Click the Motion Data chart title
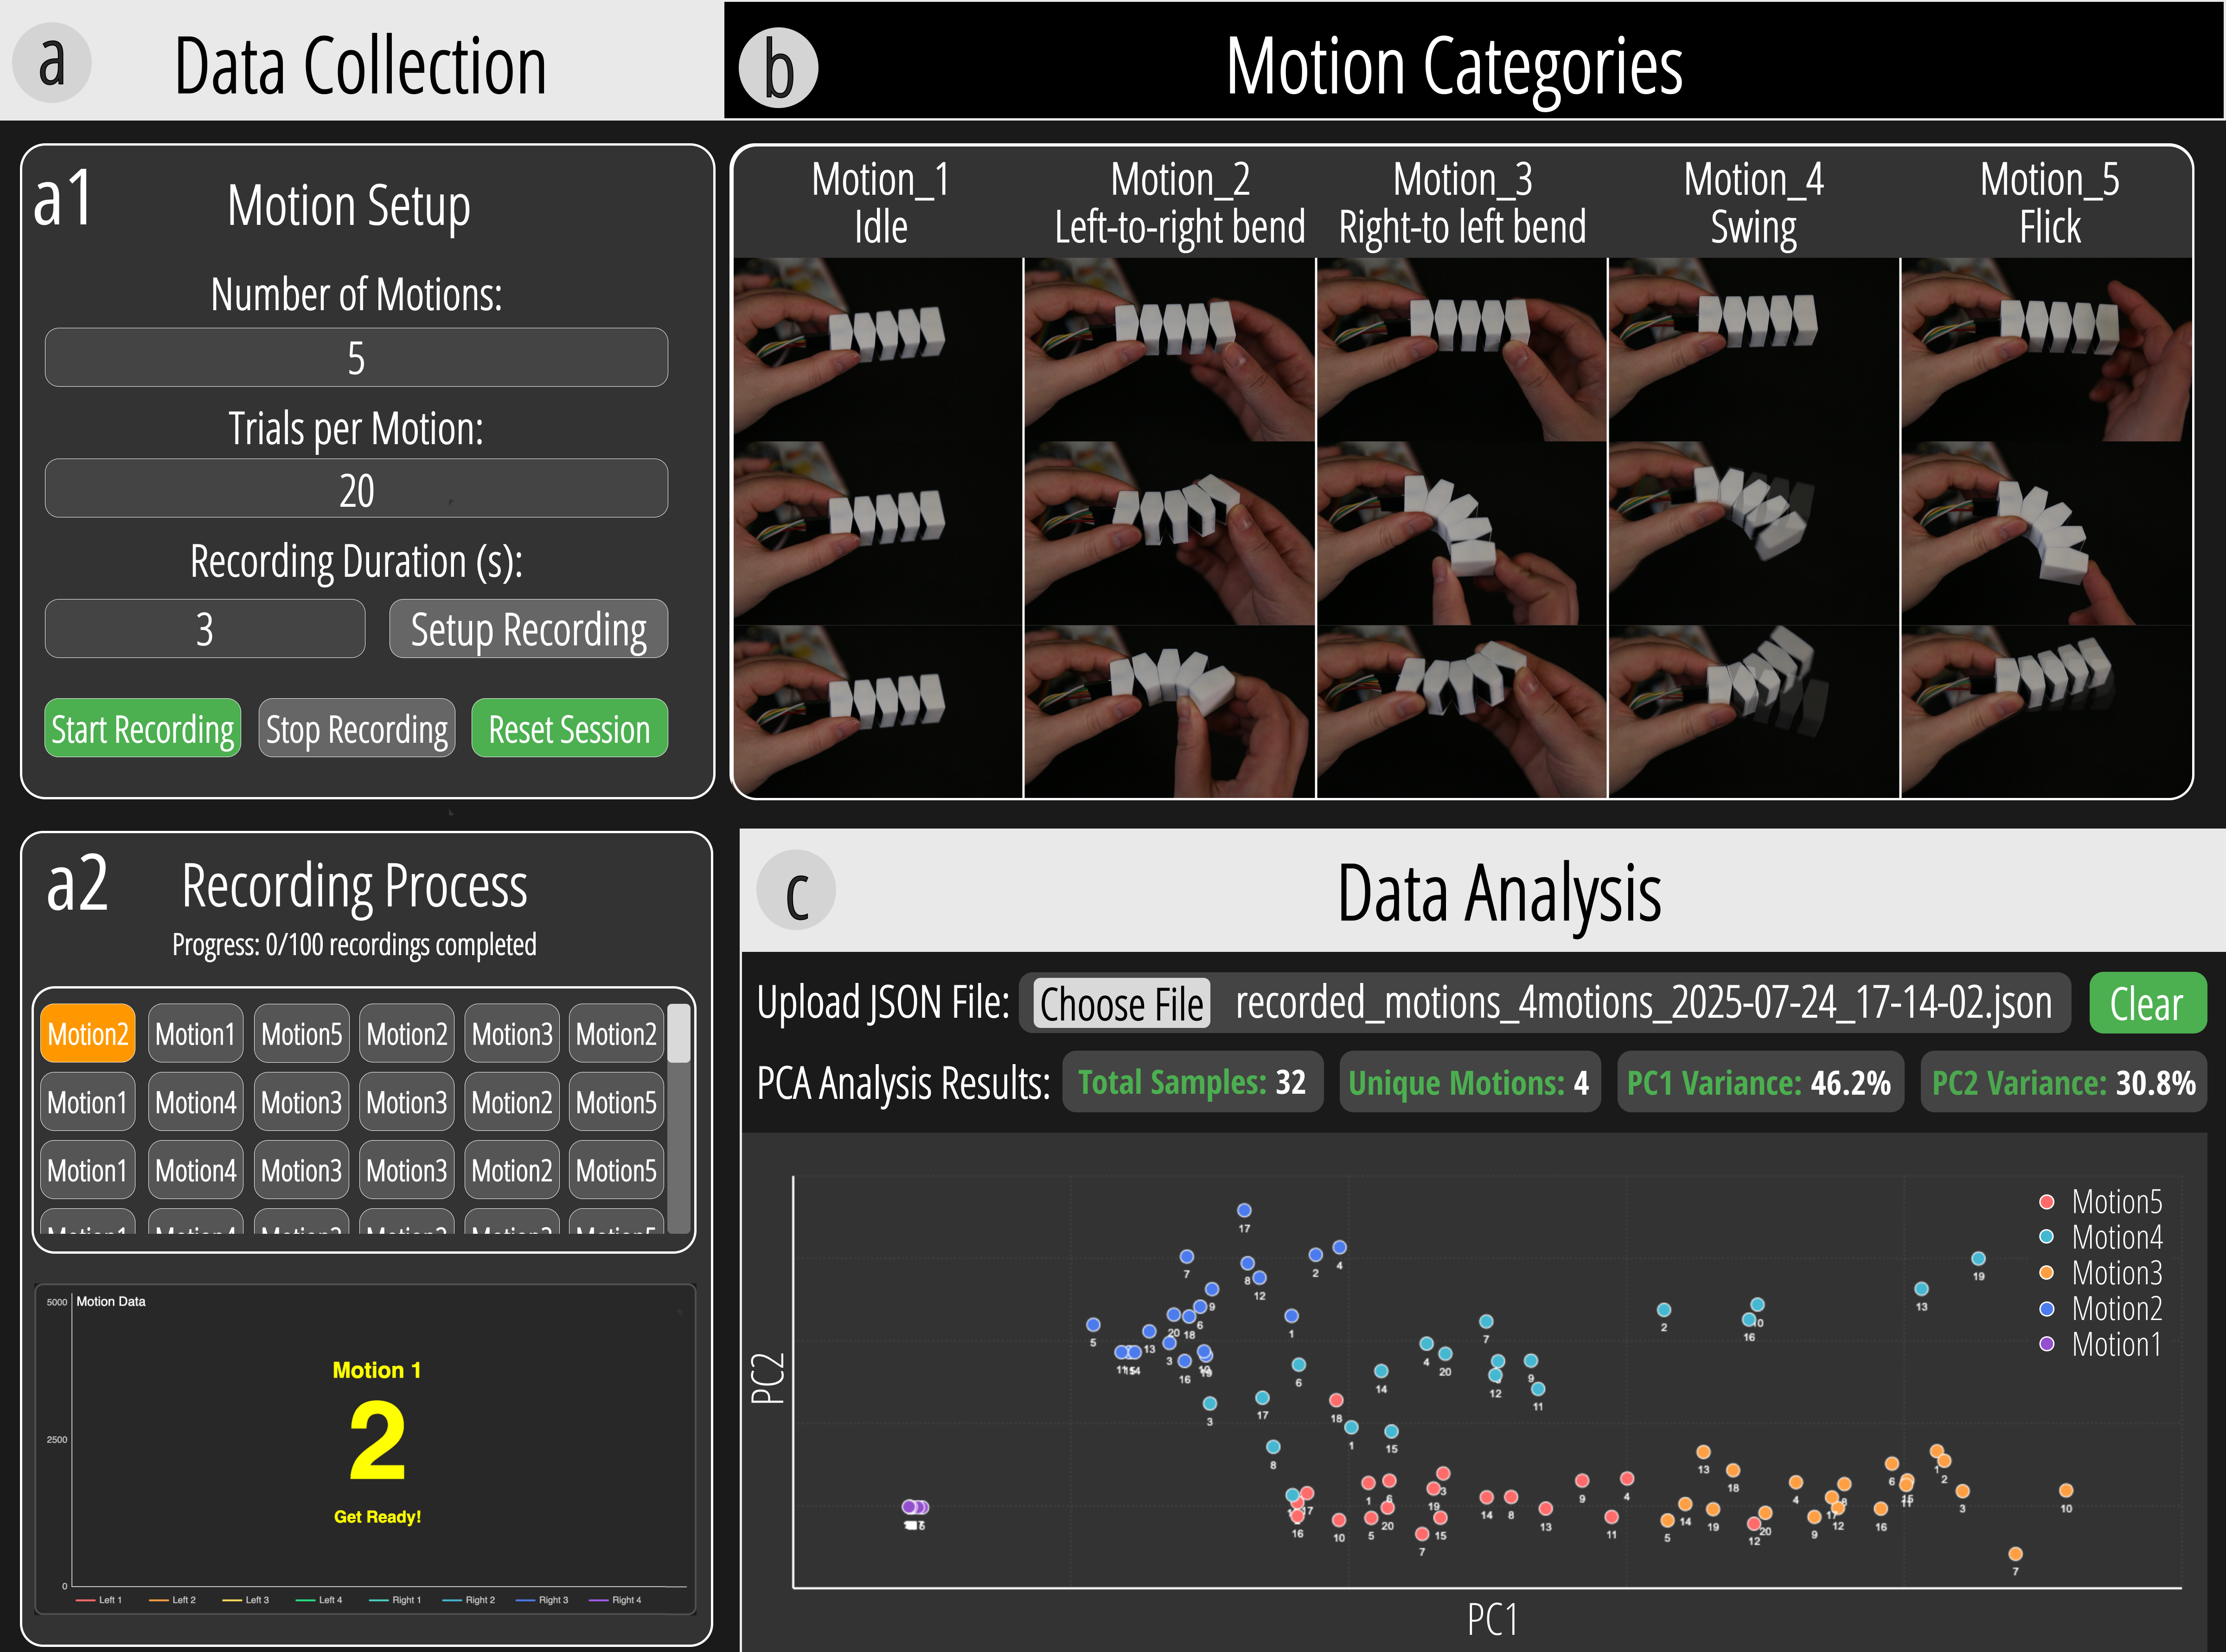The width and height of the screenshot is (2226, 1652). coord(111,1301)
